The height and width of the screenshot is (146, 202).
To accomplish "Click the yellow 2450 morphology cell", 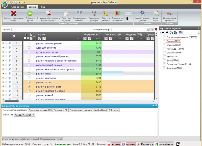I will click(91, 82).
